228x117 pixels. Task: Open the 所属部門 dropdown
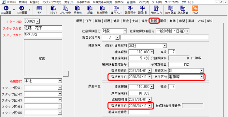pos(60,81)
